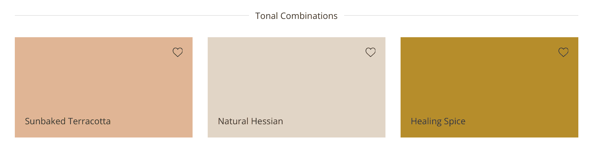Add Healing Spice to favourites via heart
This screenshot has height=152, width=590.
click(x=564, y=52)
